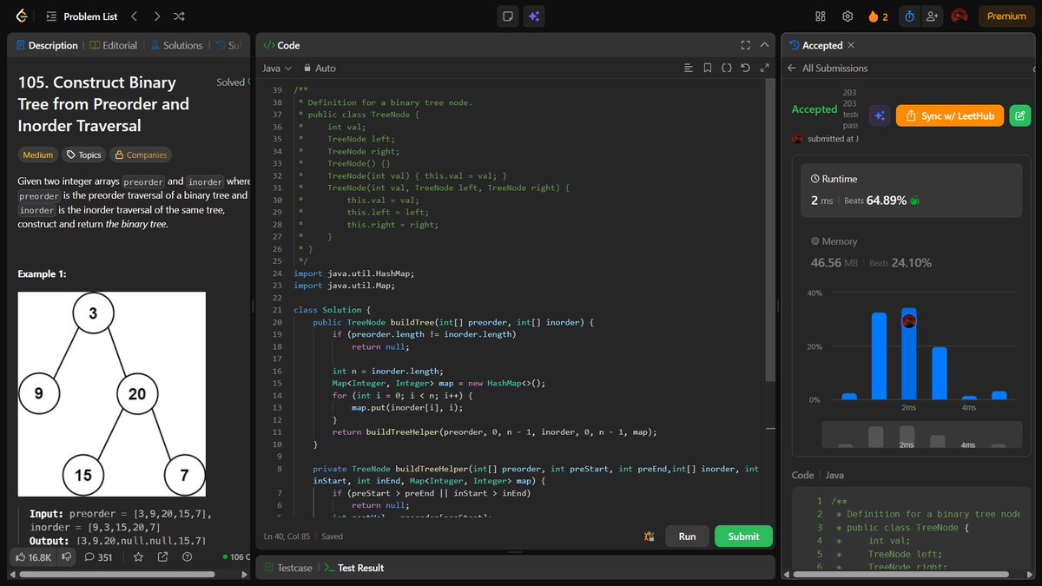Click the Example 1 tree image
Image resolution: width=1042 pixels, height=586 pixels.
(111, 394)
